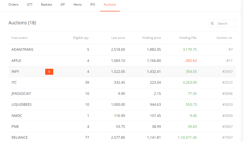Click PNB holding P&L 59.03
Image resolution: width=244 pixels, height=142 pixels.
[192, 127]
